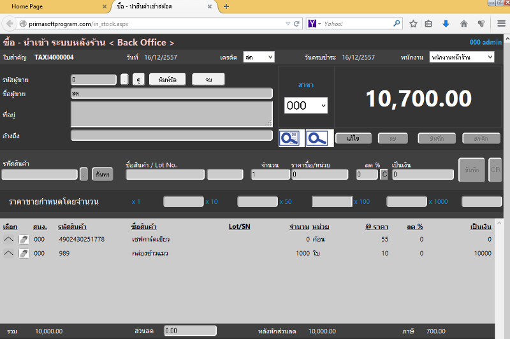
Task: Click the แก้ไข edit button
Action: 354,138
